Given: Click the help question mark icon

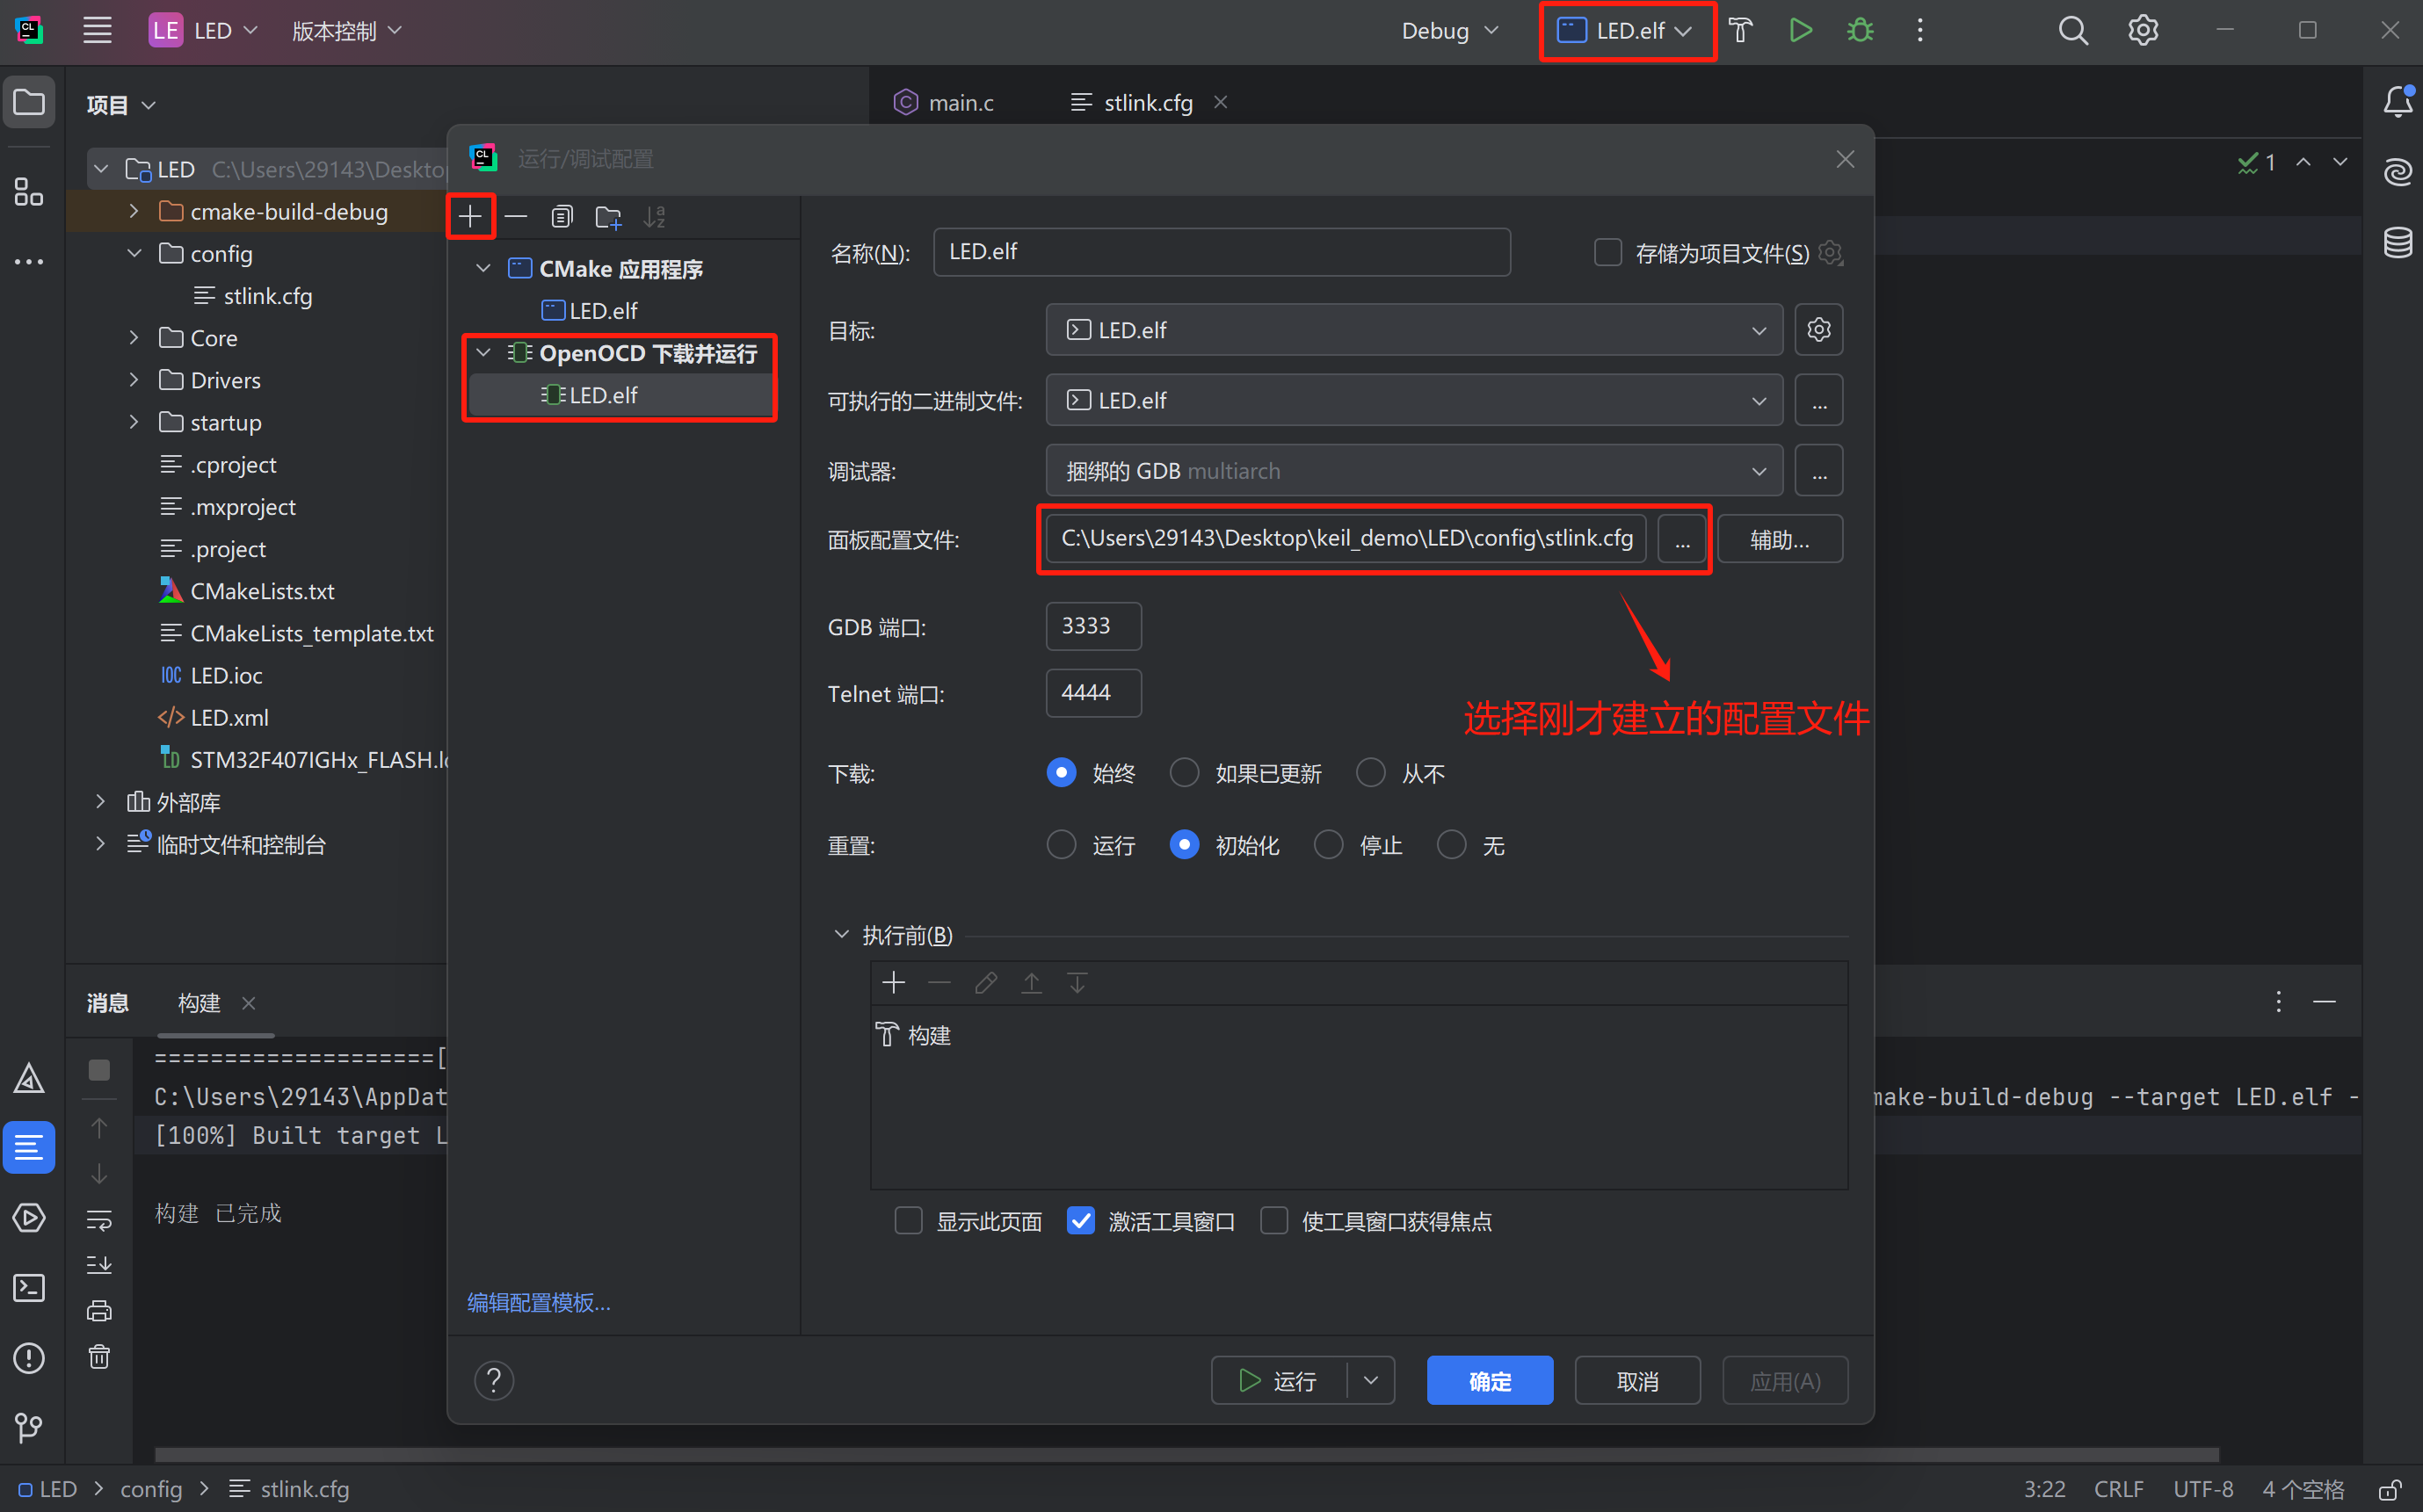Looking at the screenshot, I should point(494,1381).
